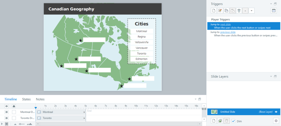This screenshot has width=281, height=126.
Task: Click the southernmost star on the map
Action: (122, 86)
